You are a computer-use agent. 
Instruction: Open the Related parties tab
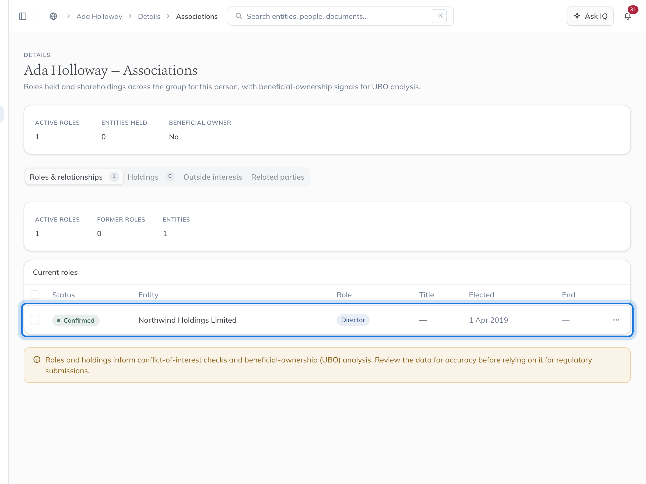[278, 177]
